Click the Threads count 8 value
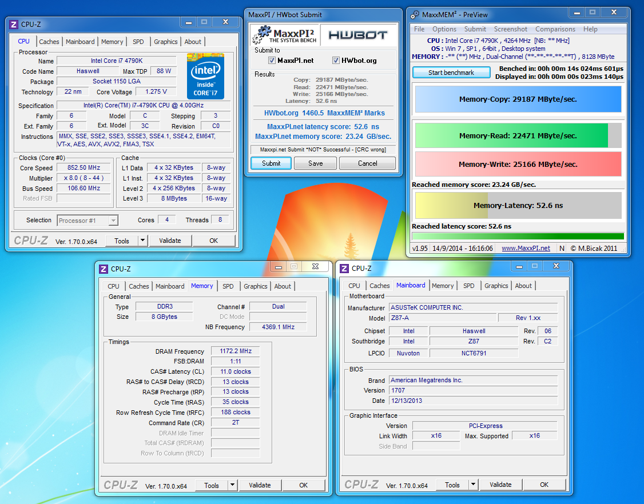644x504 pixels. point(220,219)
